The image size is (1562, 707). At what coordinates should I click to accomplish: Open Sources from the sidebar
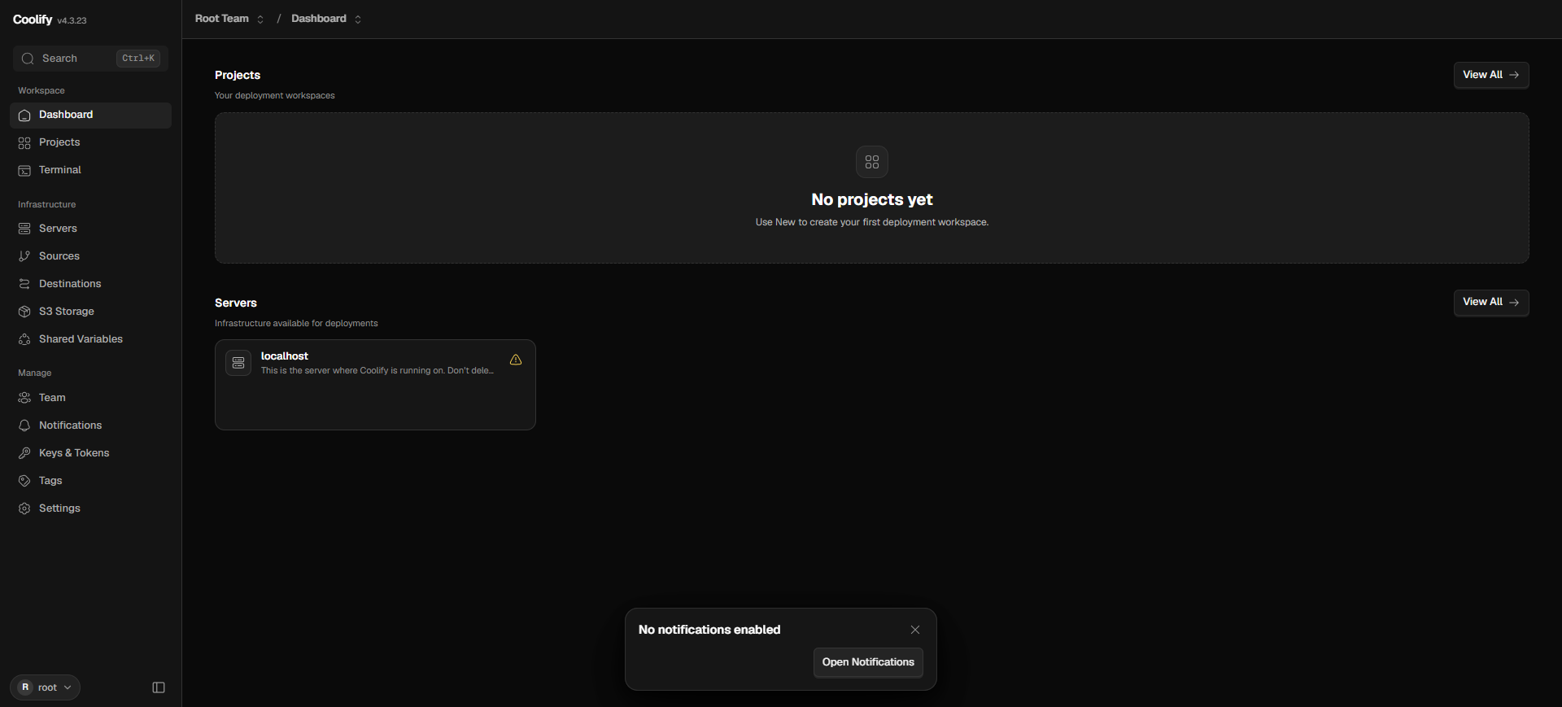coord(90,256)
